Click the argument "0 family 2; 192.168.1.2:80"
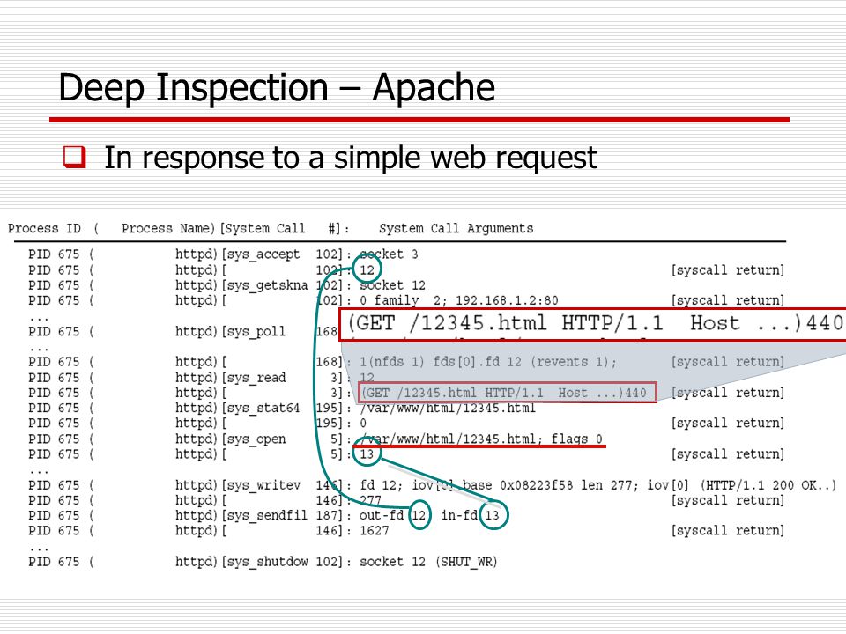846x634 pixels. [459, 300]
